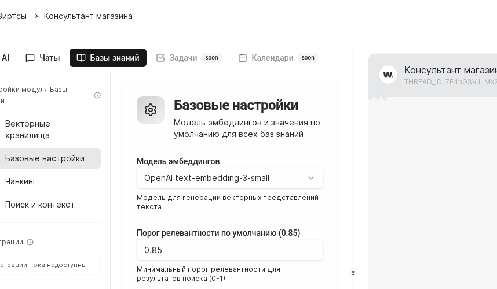Click the soon badge next to Задачи
Viewport: 497px width, 289px height.
[x=211, y=58]
